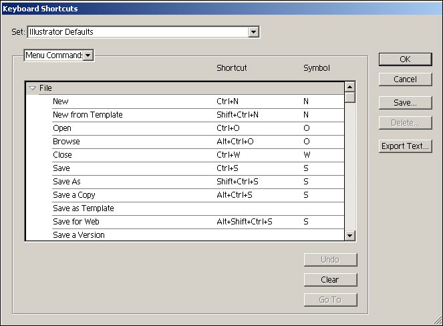Select the Browse command row
This screenshot has height=326, width=443.
click(x=198, y=142)
